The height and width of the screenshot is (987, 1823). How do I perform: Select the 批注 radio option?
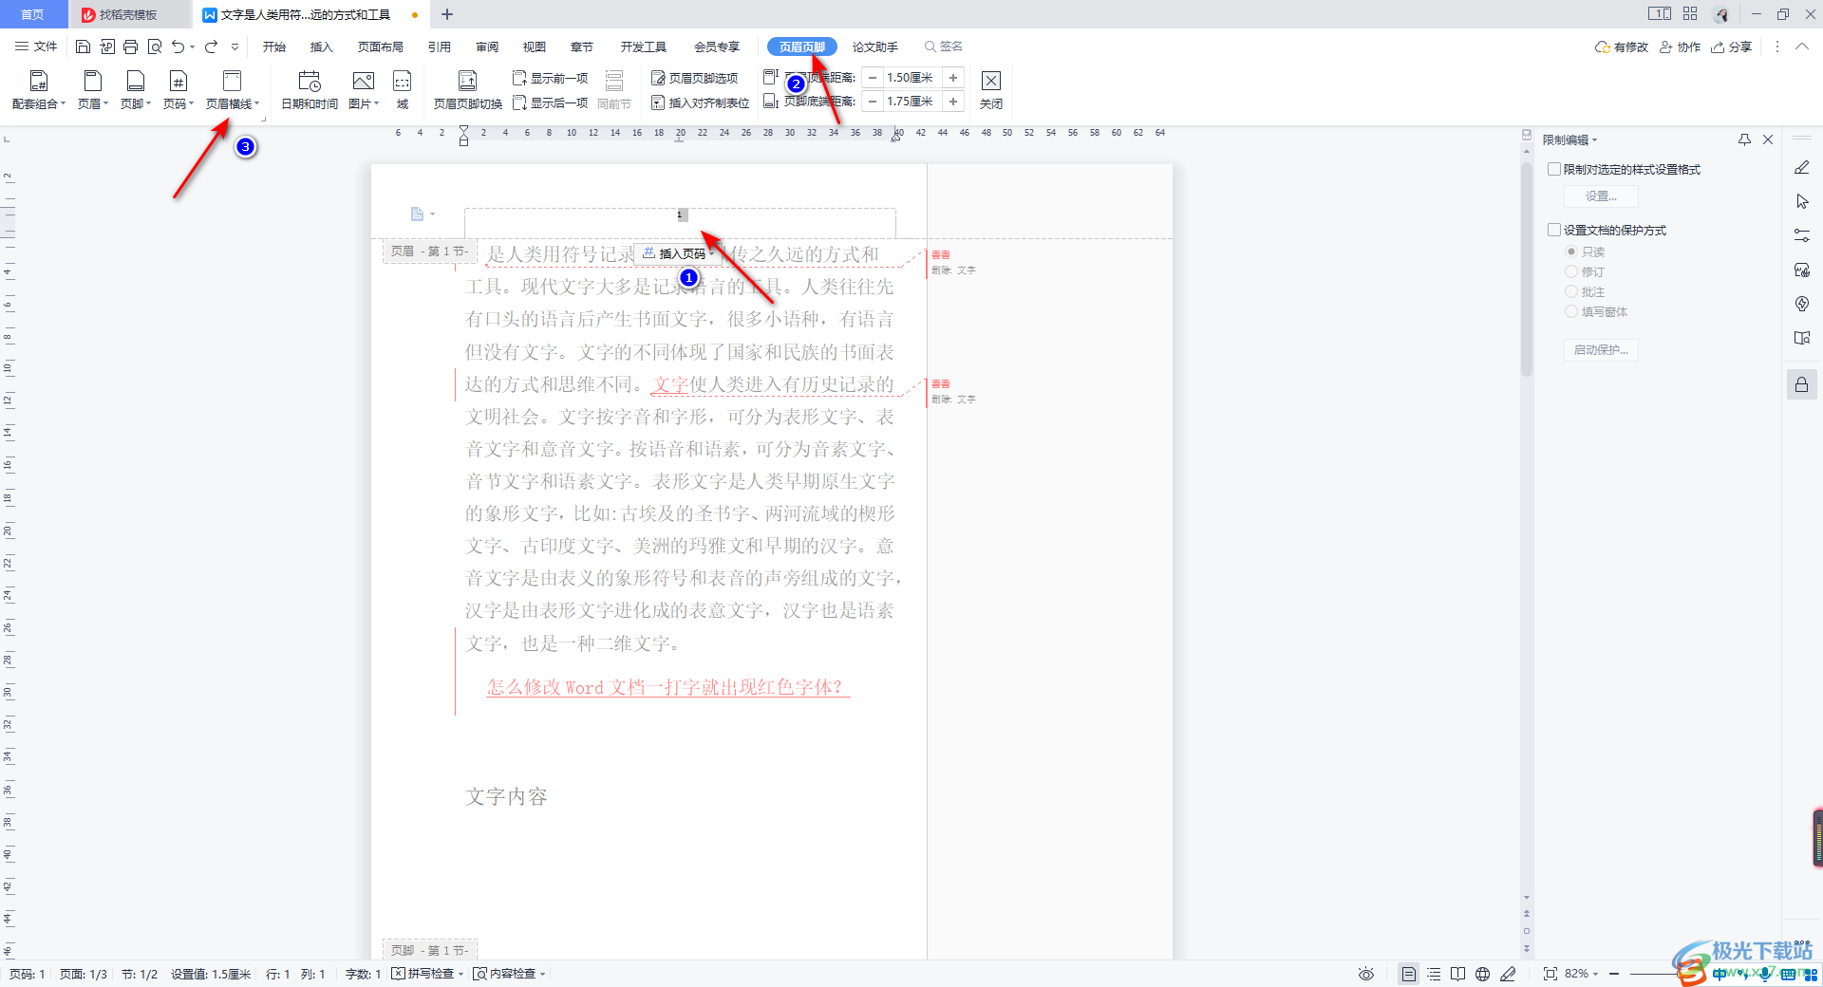click(x=1571, y=291)
